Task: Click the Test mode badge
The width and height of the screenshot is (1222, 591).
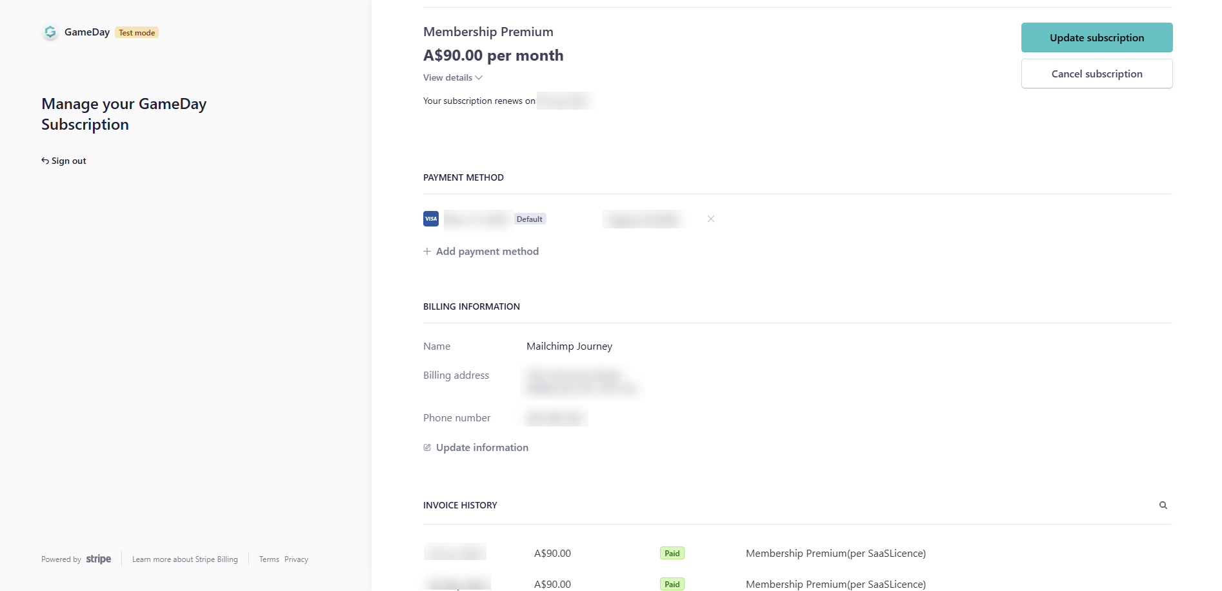Action: [x=137, y=33]
